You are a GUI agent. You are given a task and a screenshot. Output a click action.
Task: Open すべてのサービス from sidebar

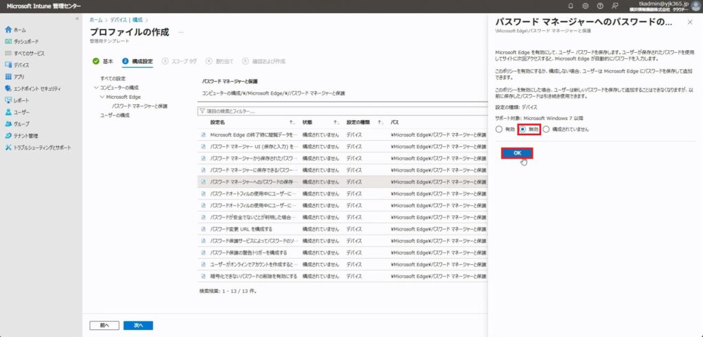click(x=25, y=54)
